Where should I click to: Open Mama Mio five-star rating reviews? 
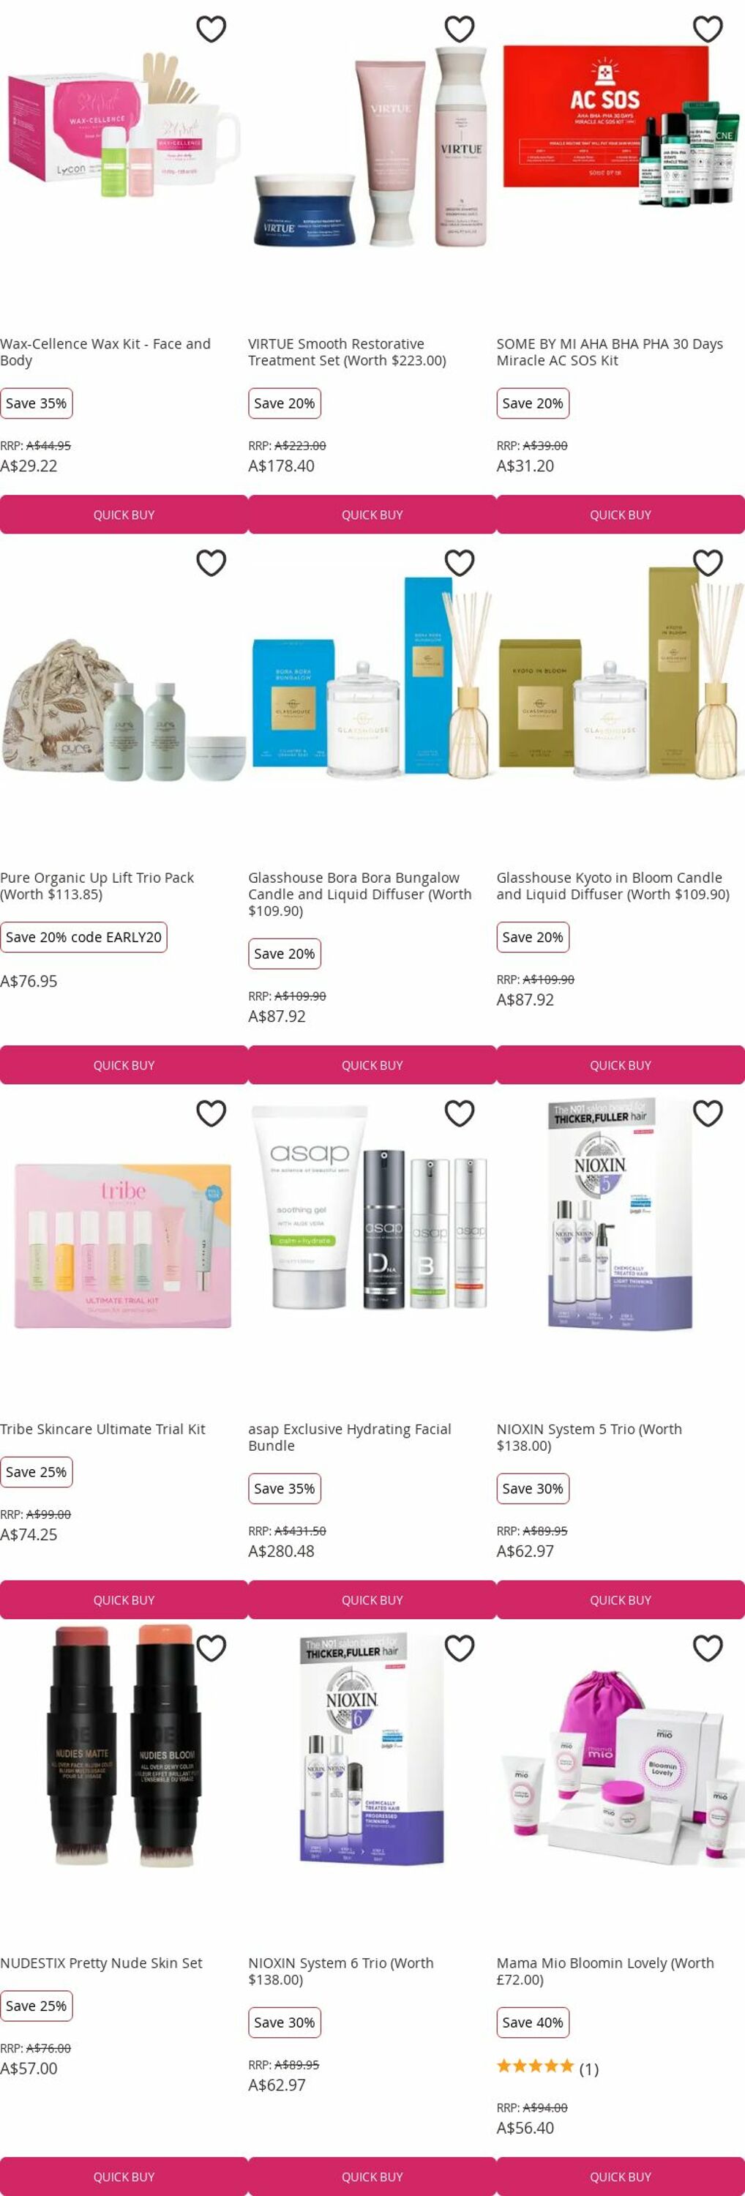coord(547,2069)
